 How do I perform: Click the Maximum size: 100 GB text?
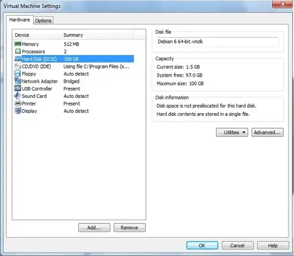click(180, 84)
